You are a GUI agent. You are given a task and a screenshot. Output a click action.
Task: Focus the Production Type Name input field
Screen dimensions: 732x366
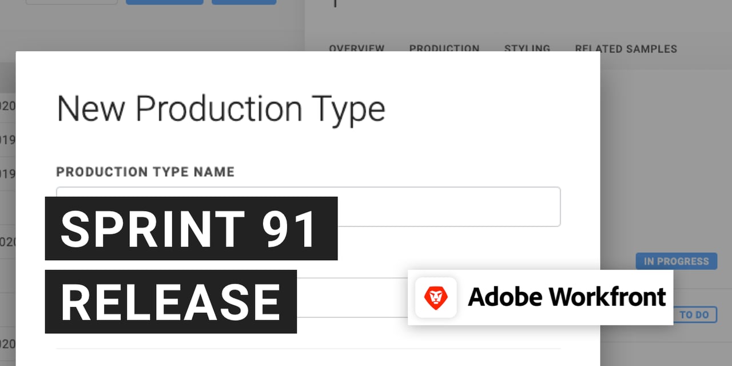[x=446, y=206]
